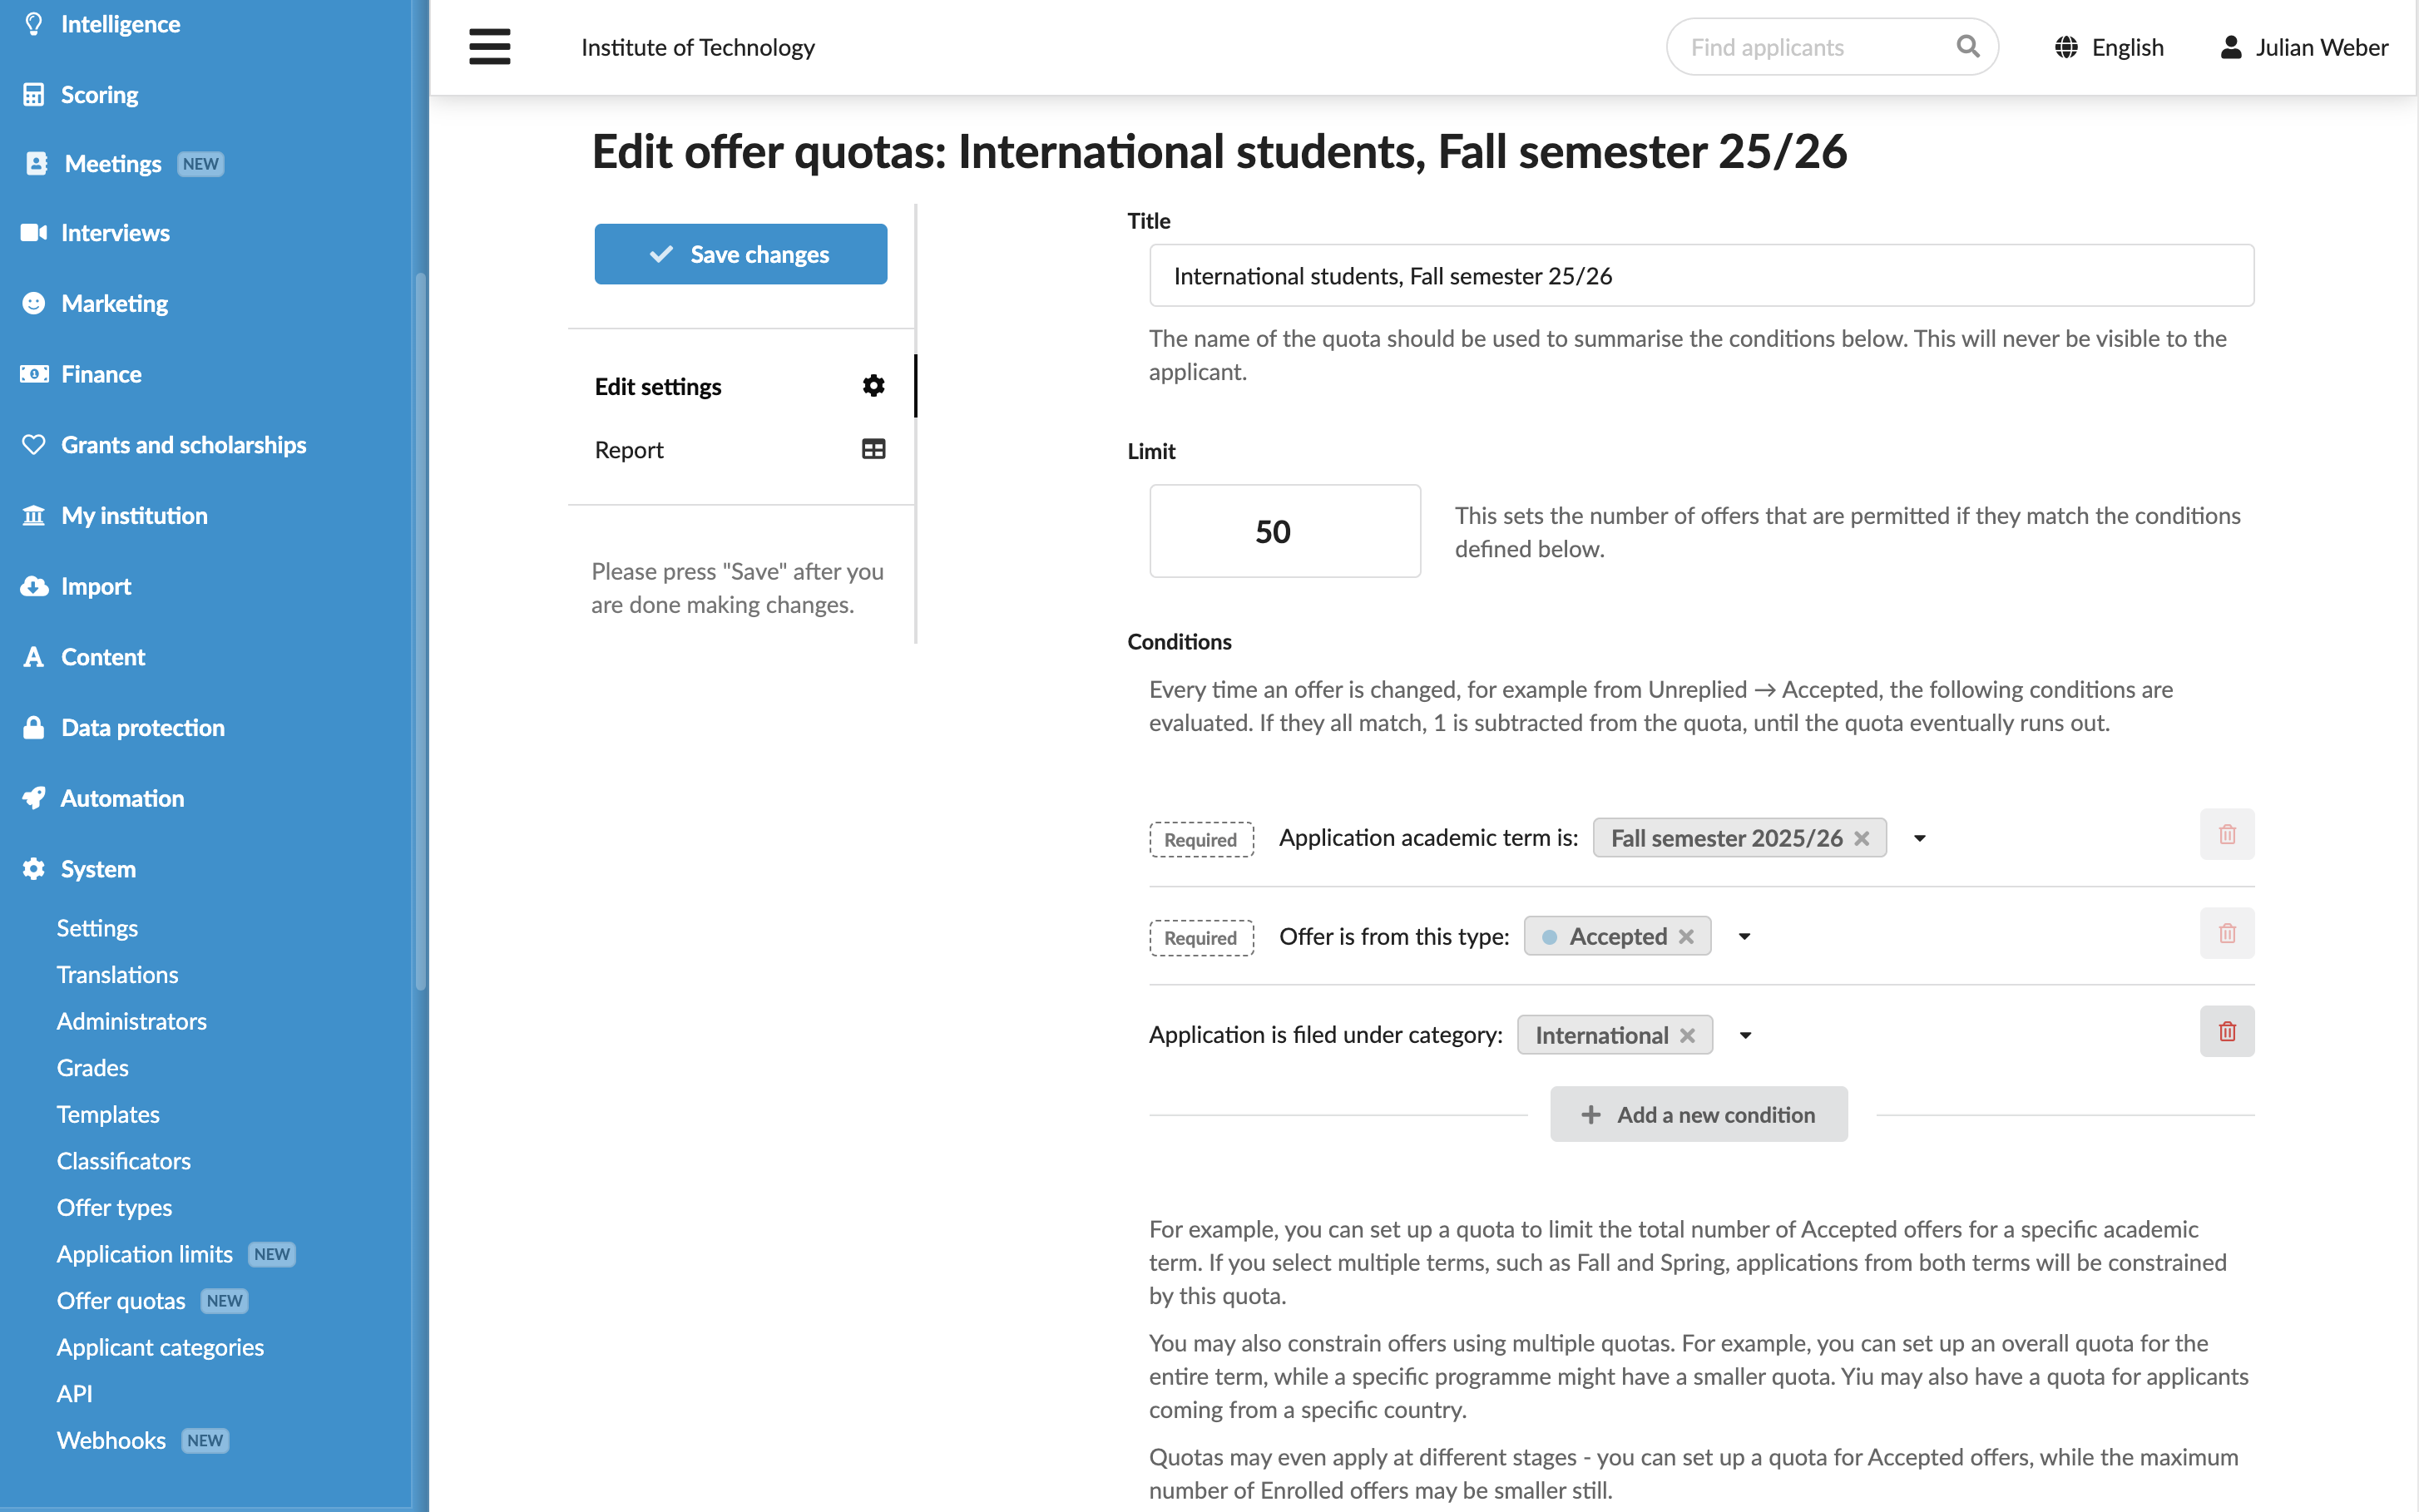
Task: Open Offer quotas in System menu
Action: pyautogui.click(x=120, y=1300)
